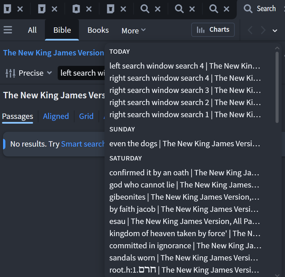This screenshot has width=285, height=277.
Task: Switch to Aligned results view
Action: (x=56, y=116)
